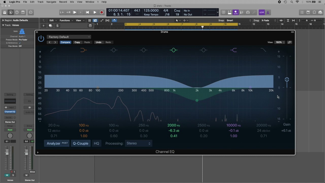Toggle the Channel EQ power button

(41, 39)
